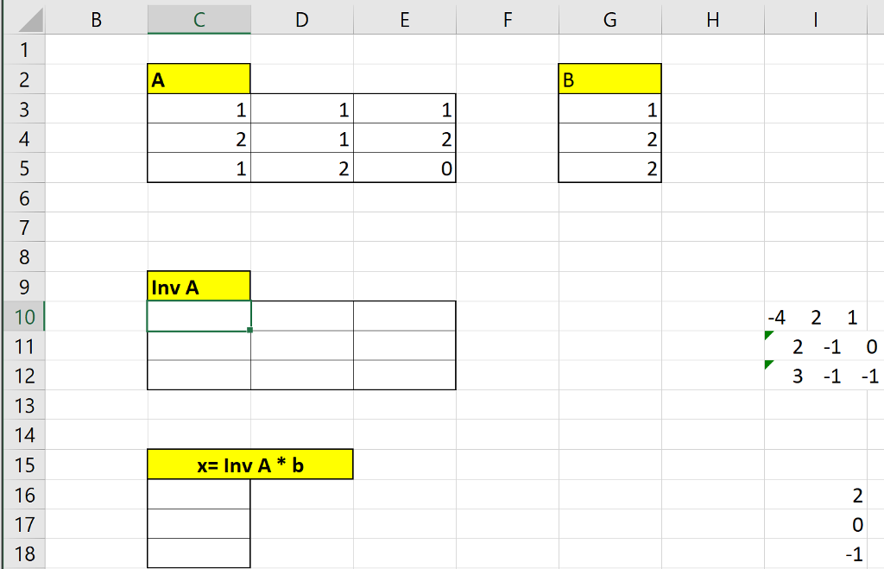Click green error indicator on cell I12
884x569 pixels.
(x=768, y=365)
